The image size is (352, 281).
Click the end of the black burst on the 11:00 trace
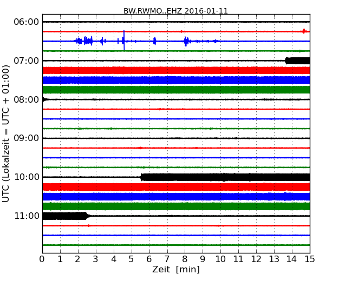(87, 216)
